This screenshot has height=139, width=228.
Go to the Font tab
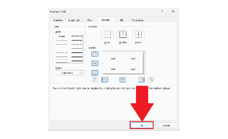[90, 20]
